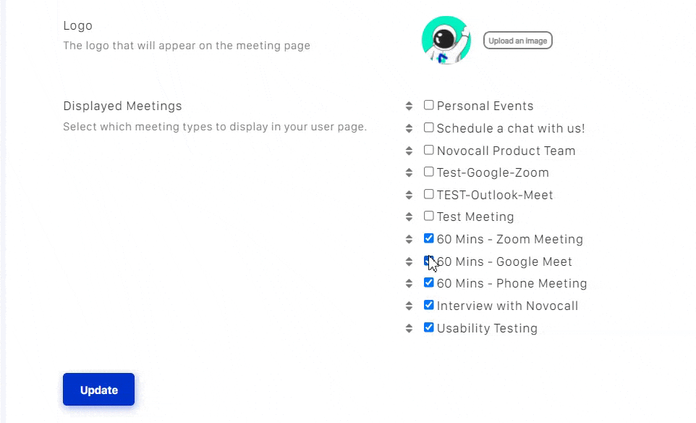Click reorder handle beside 60 Mins - Zoom Meeting
Viewport: 696px width, 423px height.
coord(409,239)
